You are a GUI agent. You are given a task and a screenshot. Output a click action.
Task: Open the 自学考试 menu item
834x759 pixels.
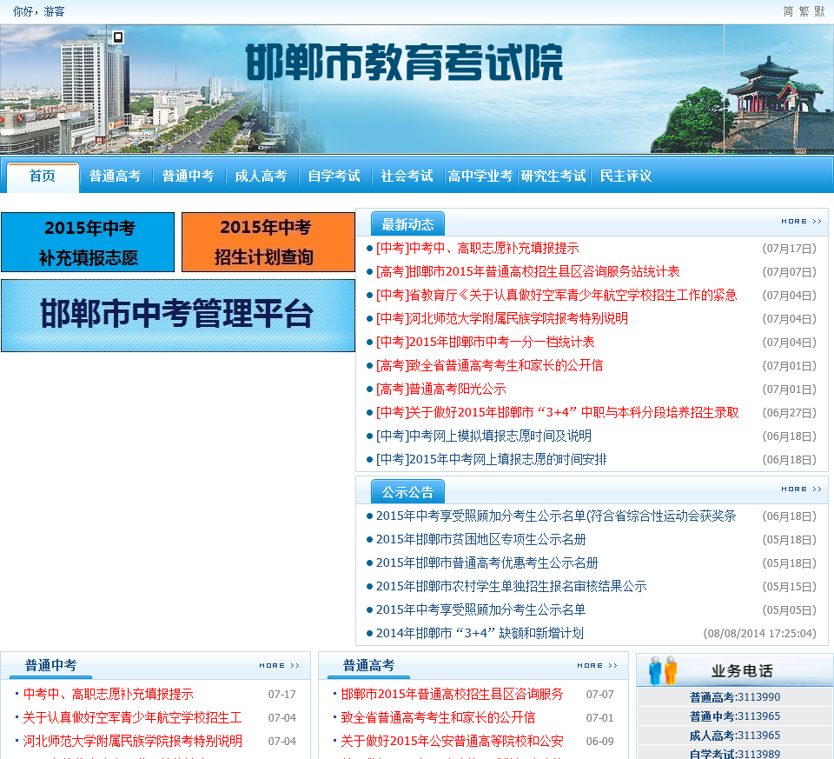[x=334, y=176]
